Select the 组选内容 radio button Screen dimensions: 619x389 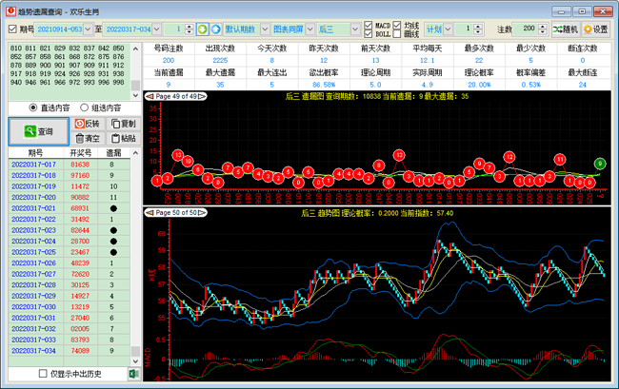(x=84, y=107)
